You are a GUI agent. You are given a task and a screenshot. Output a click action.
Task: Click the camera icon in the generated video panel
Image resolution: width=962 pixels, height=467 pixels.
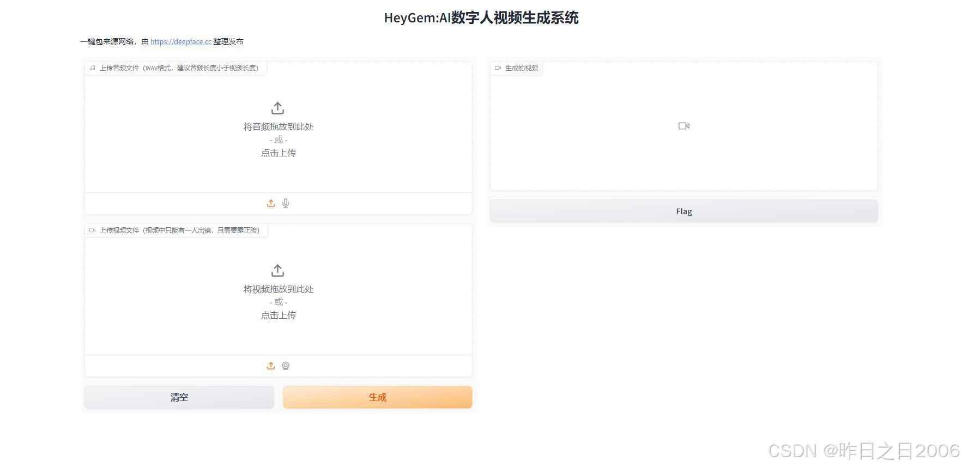point(684,126)
